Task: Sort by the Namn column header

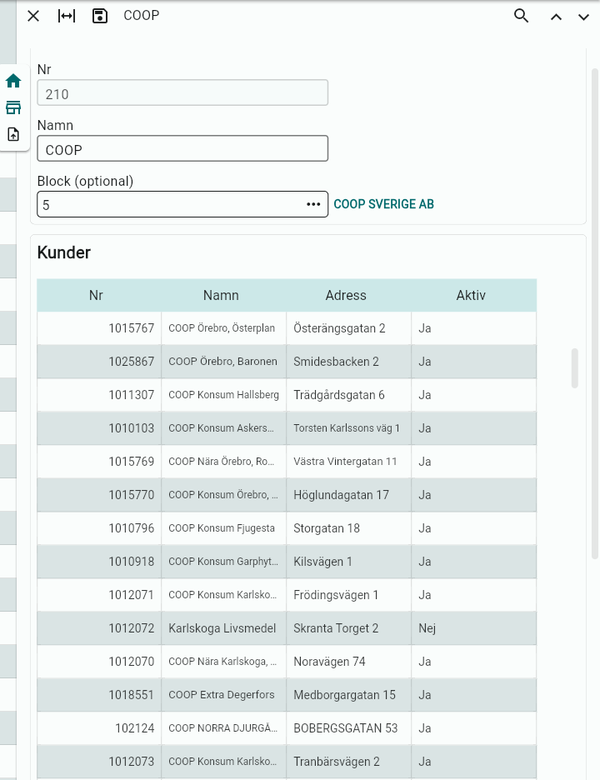Action: tap(221, 296)
